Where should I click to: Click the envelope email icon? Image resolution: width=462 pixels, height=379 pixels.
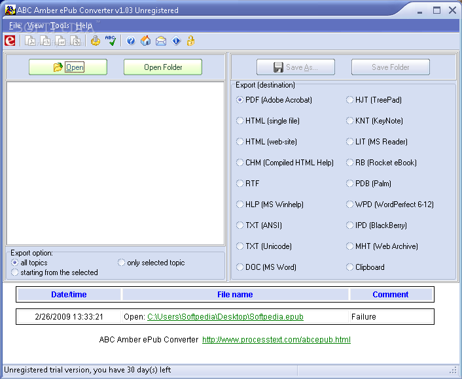[x=161, y=41]
